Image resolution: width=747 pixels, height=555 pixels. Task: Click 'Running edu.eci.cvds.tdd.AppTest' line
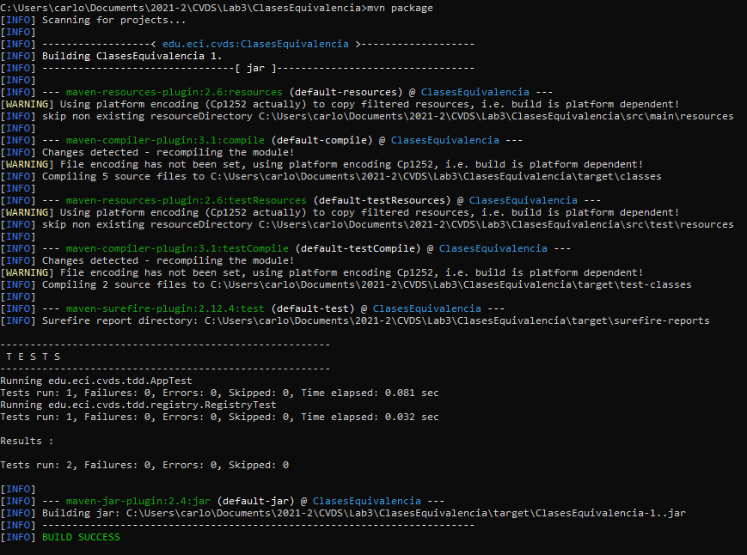(95, 381)
